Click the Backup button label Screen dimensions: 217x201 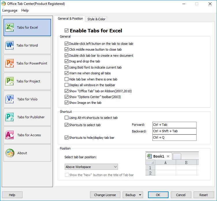tap(130, 195)
